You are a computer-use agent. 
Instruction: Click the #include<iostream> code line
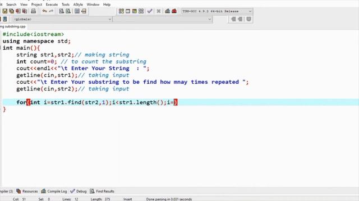(x=33, y=34)
